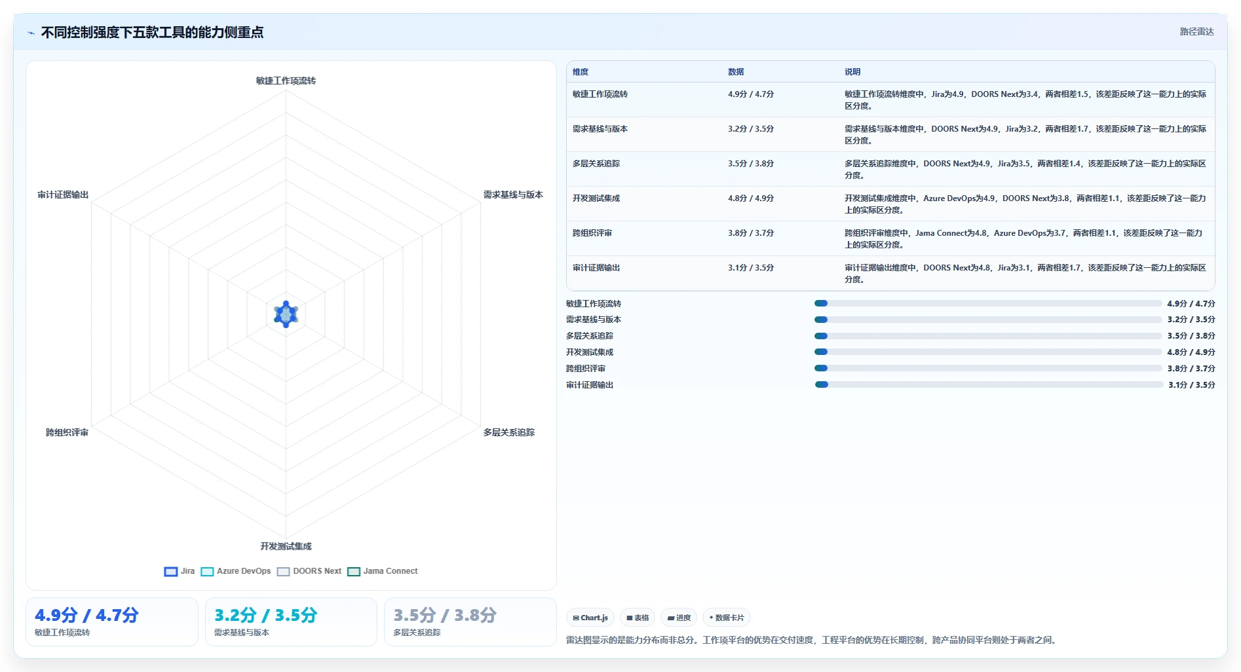1241x672 pixels.
Task: Click the header icon beside the chart title
Action: pyautogui.click(x=31, y=33)
